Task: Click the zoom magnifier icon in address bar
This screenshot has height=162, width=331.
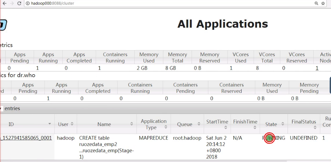Action: [x=316, y=3]
